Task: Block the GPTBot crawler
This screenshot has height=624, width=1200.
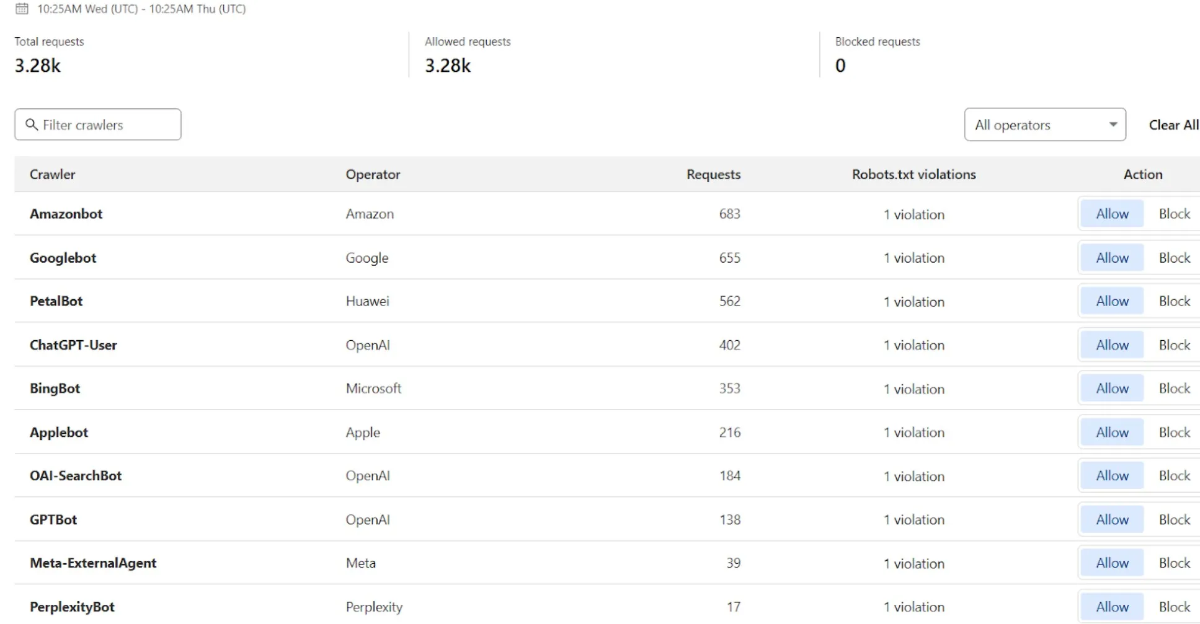Action: [1175, 519]
